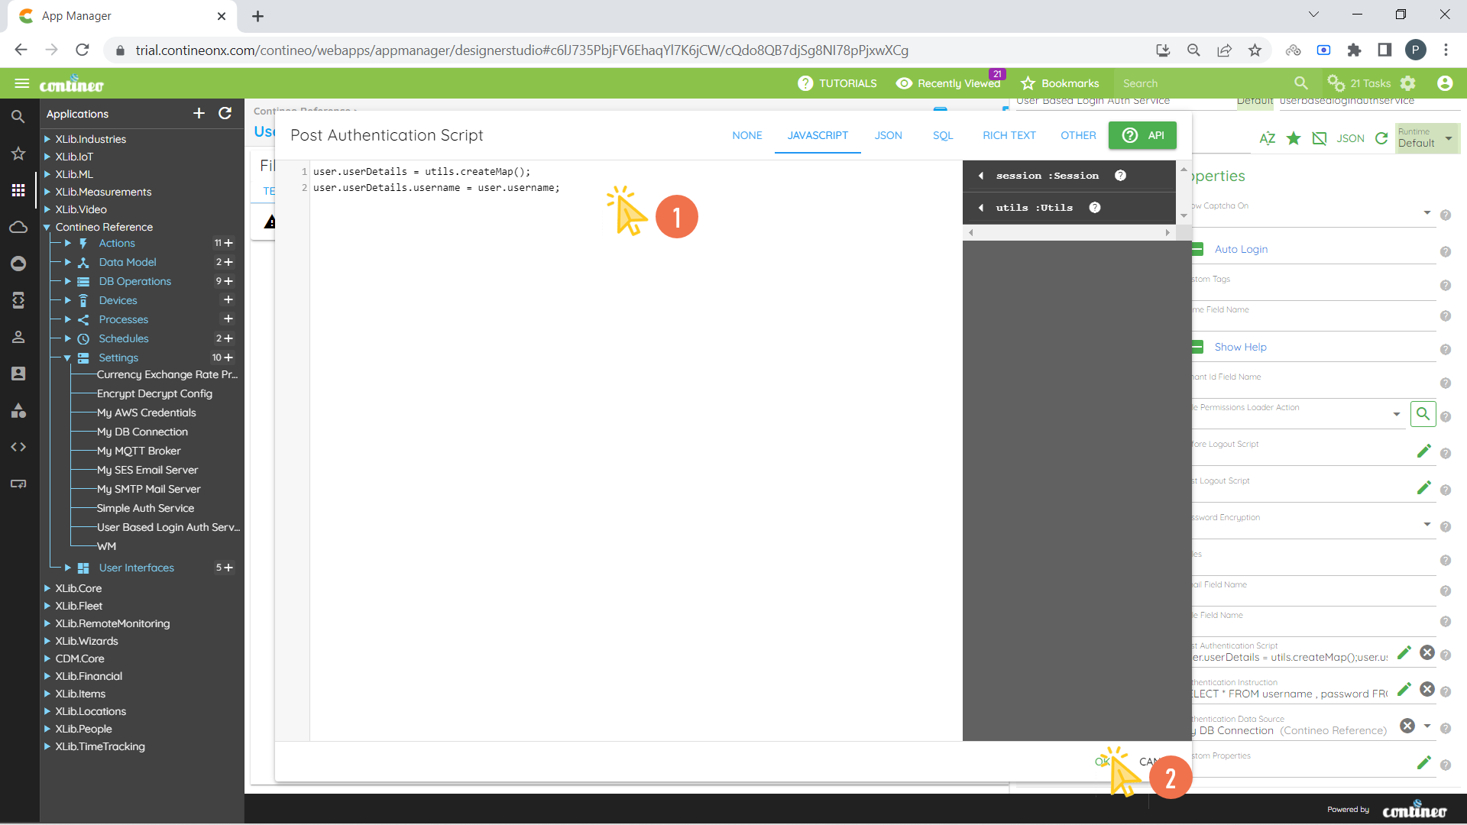Click the A-Z sort properties icon
The height and width of the screenshot is (825, 1467).
pos(1267,138)
